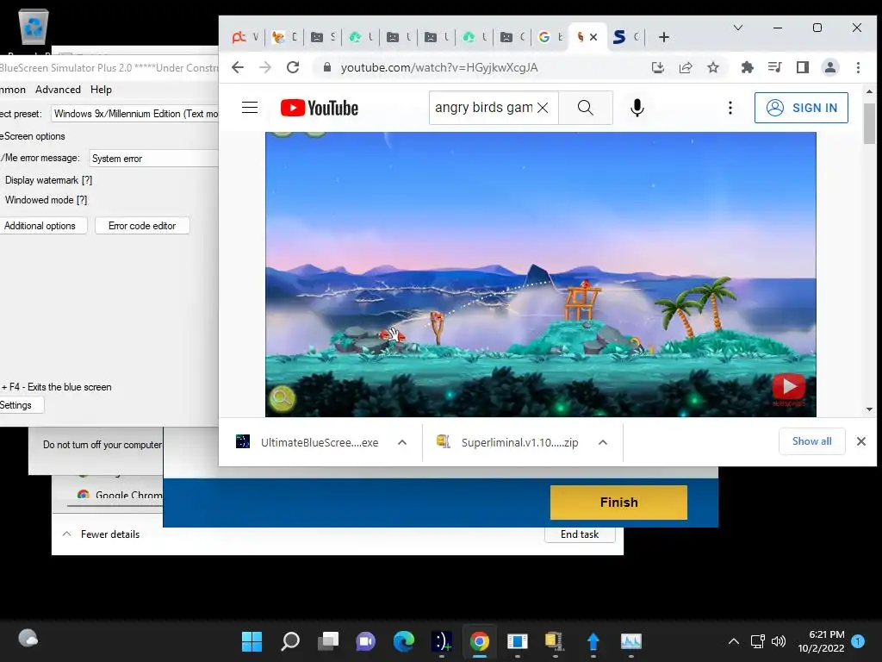Image resolution: width=882 pixels, height=662 pixels.
Task: Switch to the tab with blue S icon
Action: 626,37
